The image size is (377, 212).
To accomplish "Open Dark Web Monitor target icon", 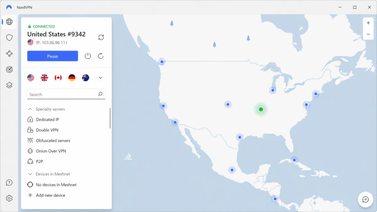I will [x=9, y=69].
